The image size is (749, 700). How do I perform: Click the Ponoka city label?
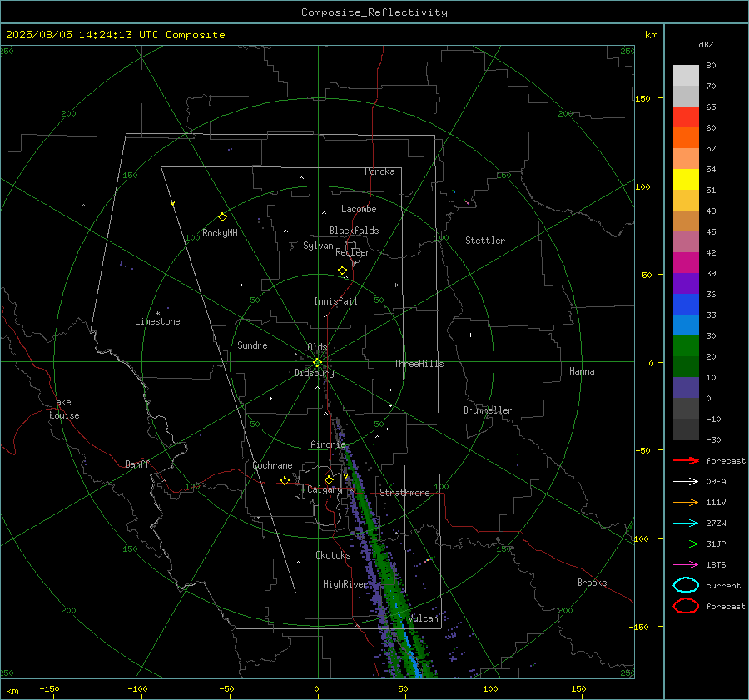(x=379, y=171)
